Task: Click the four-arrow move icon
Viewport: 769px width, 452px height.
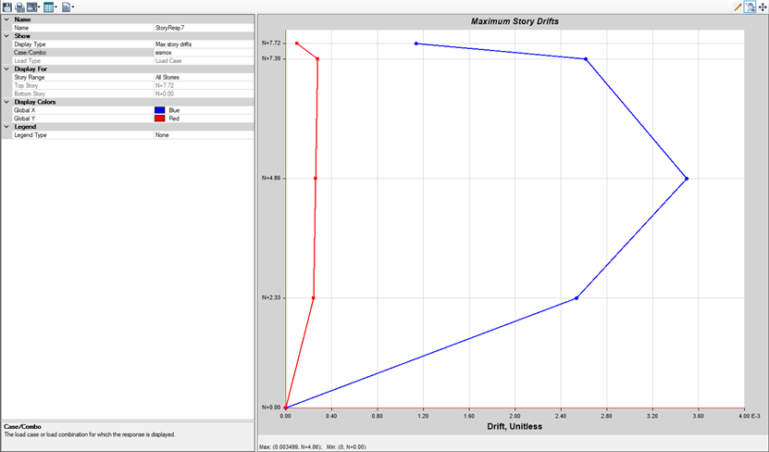Action: point(763,6)
